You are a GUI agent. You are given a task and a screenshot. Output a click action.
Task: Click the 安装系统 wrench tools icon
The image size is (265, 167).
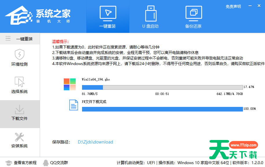(19, 137)
